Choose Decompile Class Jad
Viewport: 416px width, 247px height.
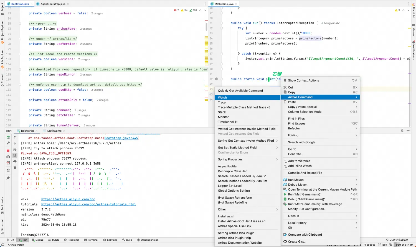point(247,171)
